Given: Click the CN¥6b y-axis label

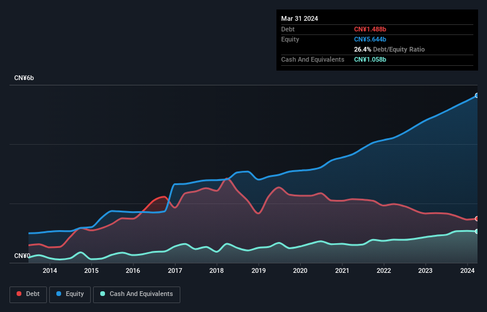Looking at the screenshot, I should (24, 78).
